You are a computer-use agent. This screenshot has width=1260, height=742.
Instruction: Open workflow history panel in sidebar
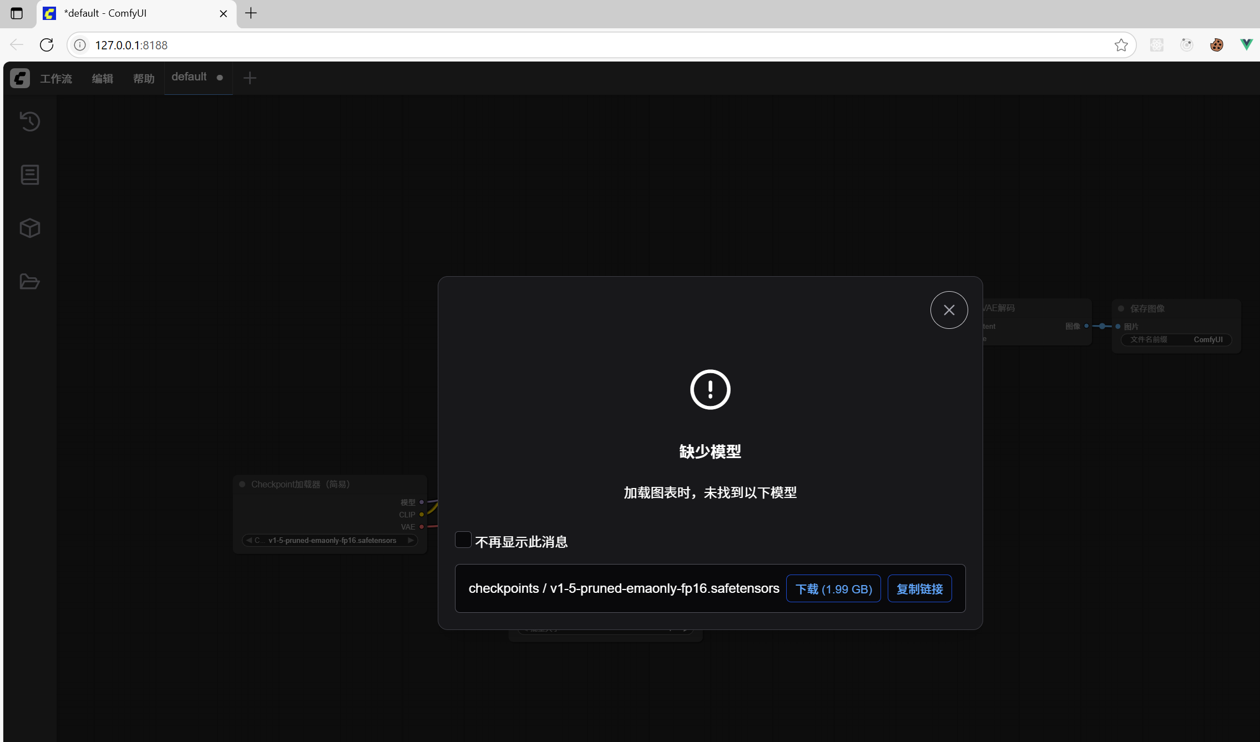pyautogui.click(x=29, y=121)
